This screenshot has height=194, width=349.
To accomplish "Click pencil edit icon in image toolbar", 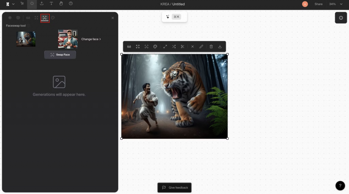I will click(201, 46).
